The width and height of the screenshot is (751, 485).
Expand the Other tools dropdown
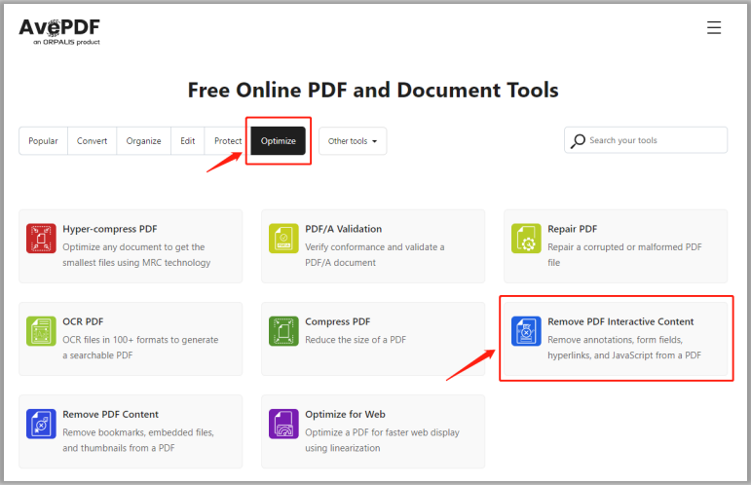353,141
